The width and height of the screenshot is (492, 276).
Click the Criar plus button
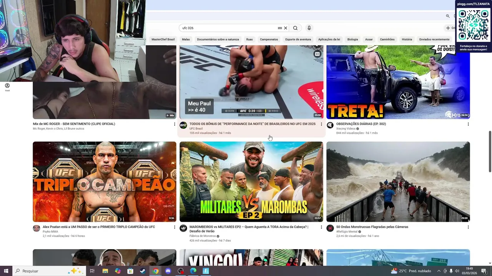pyautogui.click(x=450, y=28)
